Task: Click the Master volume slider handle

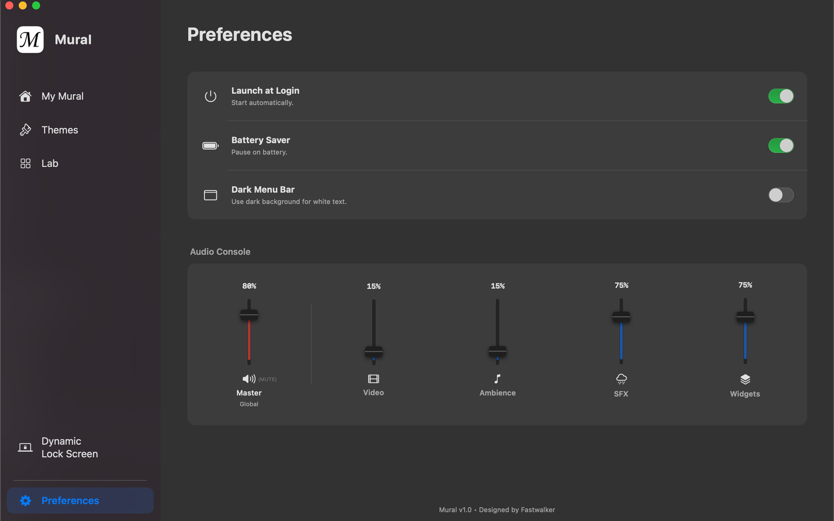Action: pyautogui.click(x=249, y=315)
